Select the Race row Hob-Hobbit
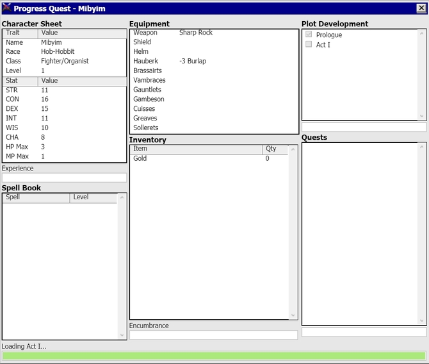This screenshot has height=364, width=429. 65,51
